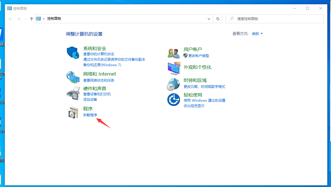Open 查看网络状态和任务
Screen dimensions: 331x187
click(x=99, y=80)
